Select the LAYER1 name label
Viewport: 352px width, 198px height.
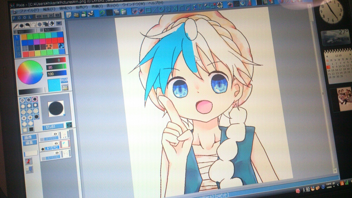pos(50,139)
